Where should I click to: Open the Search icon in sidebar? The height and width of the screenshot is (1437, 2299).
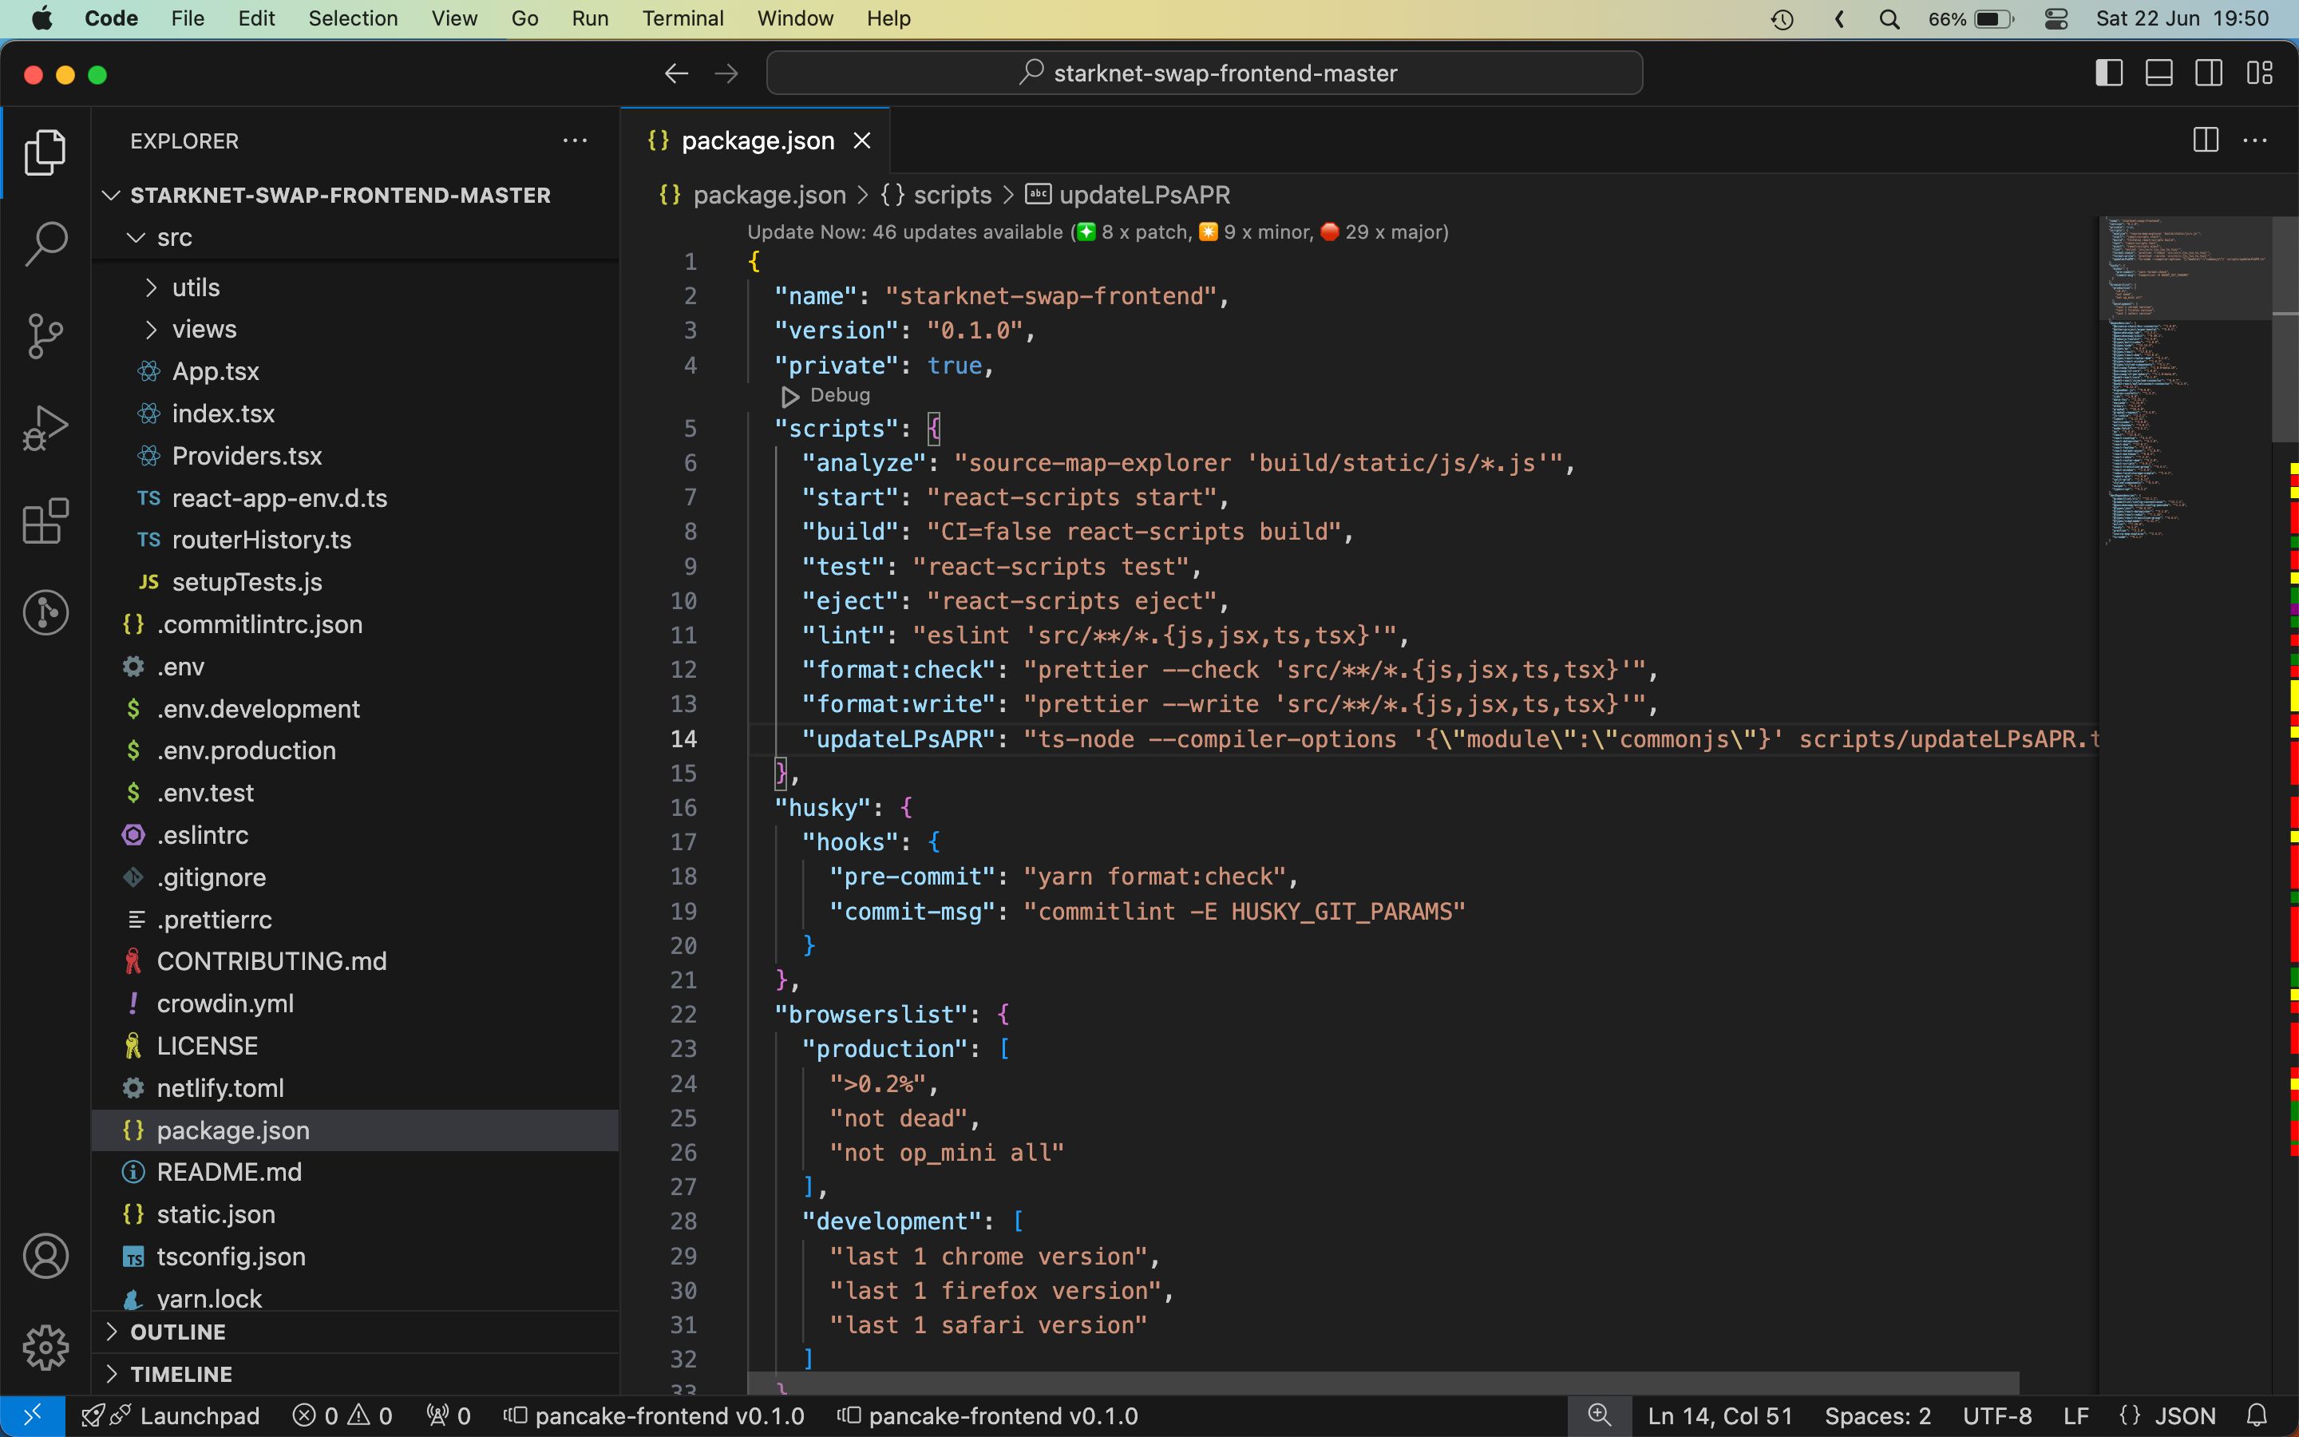tap(45, 243)
